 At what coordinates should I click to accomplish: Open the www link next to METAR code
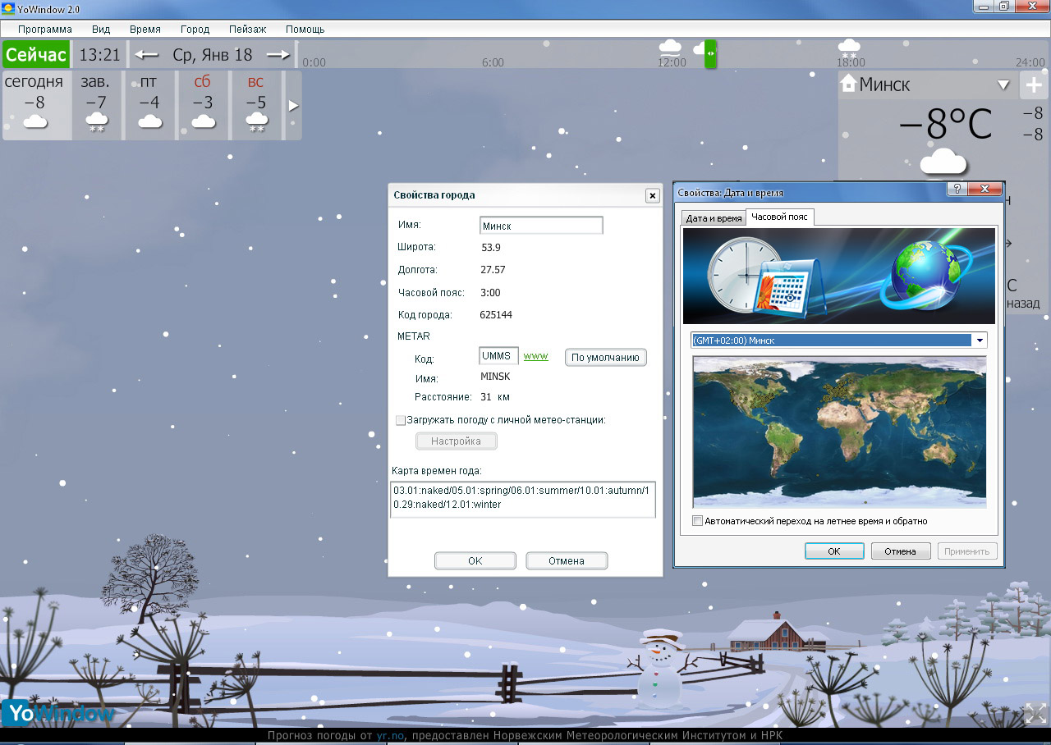pyautogui.click(x=535, y=356)
